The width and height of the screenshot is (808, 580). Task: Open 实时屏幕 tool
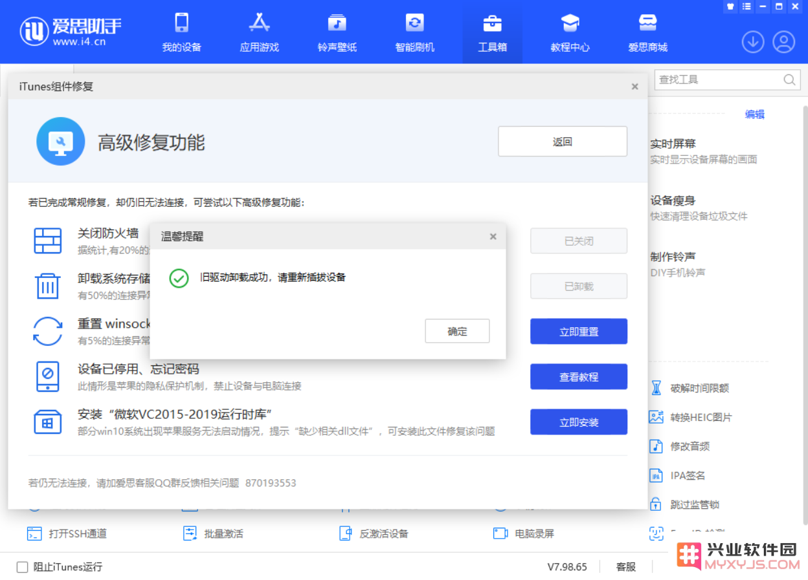[704, 151]
